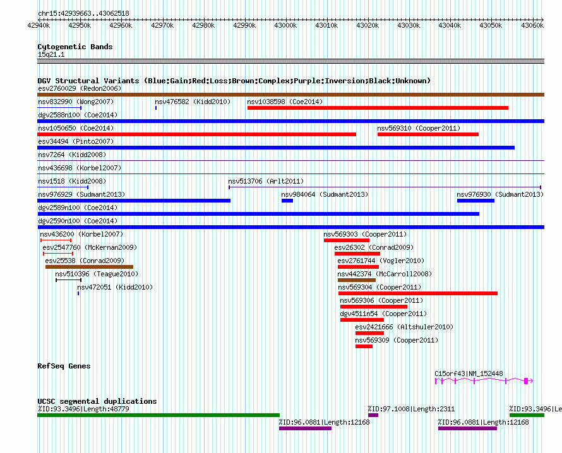Click the nsv510396 (Teague2010) label
The width and height of the screenshot is (562, 453).
coord(97,274)
